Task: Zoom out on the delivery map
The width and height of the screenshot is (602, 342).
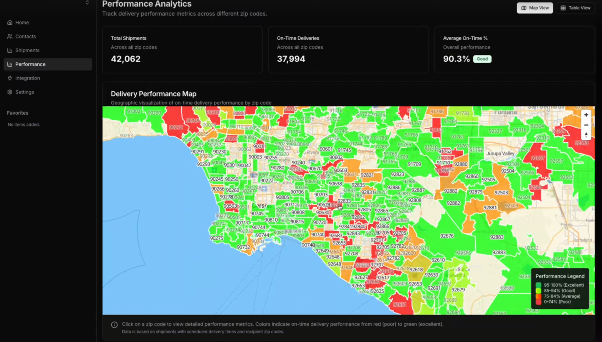Action: pyautogui.click(x=586, y=125)
